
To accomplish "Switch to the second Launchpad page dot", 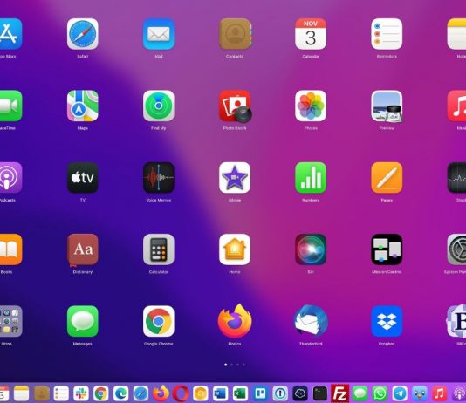I will click(232, 365).
